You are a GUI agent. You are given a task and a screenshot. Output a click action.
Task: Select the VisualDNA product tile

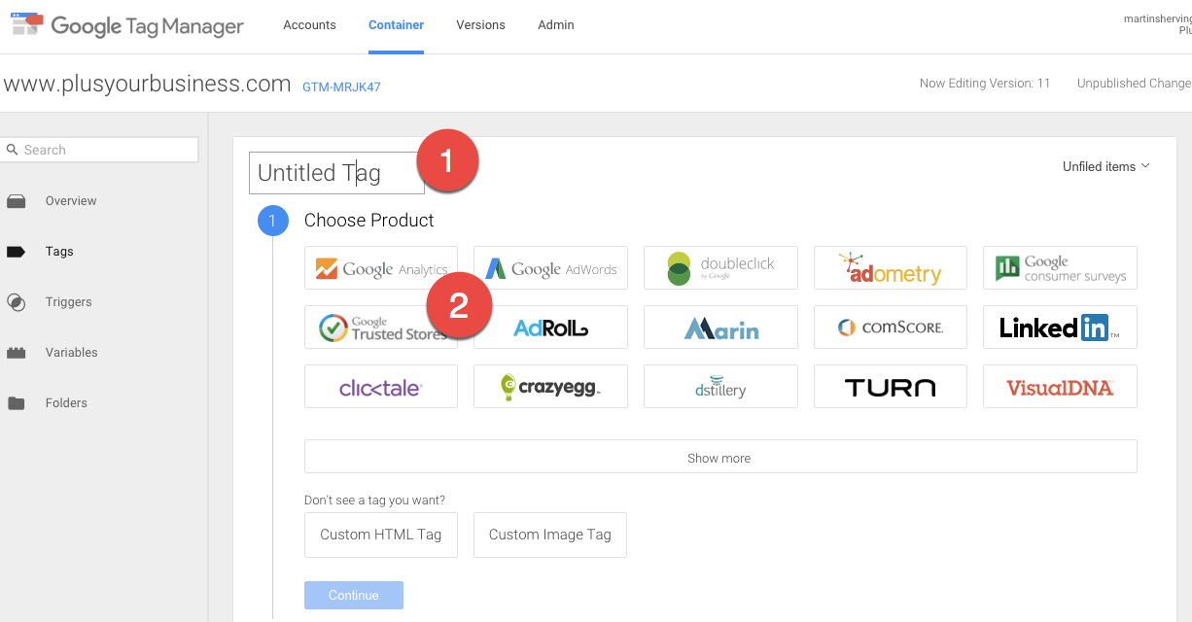click(1060, 387)
